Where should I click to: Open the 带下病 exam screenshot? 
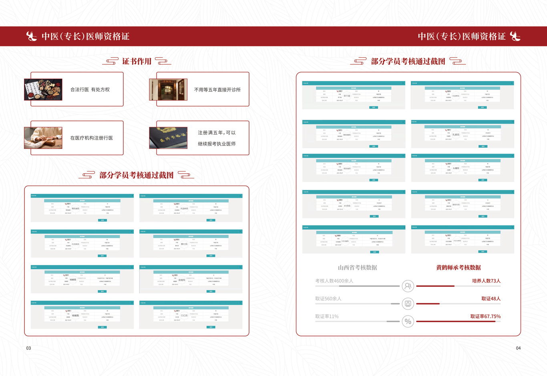pos(354,95)
